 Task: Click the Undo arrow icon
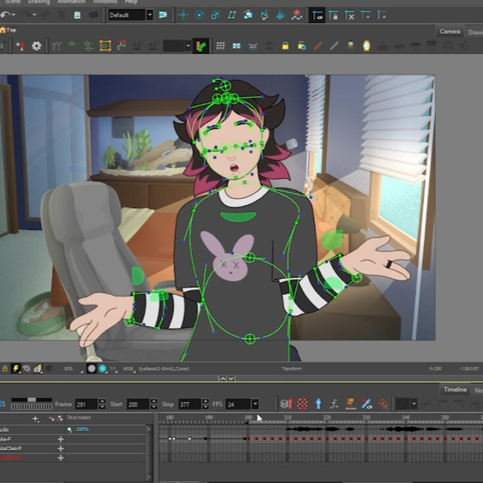pyautogui.click(x=5, y=14)
